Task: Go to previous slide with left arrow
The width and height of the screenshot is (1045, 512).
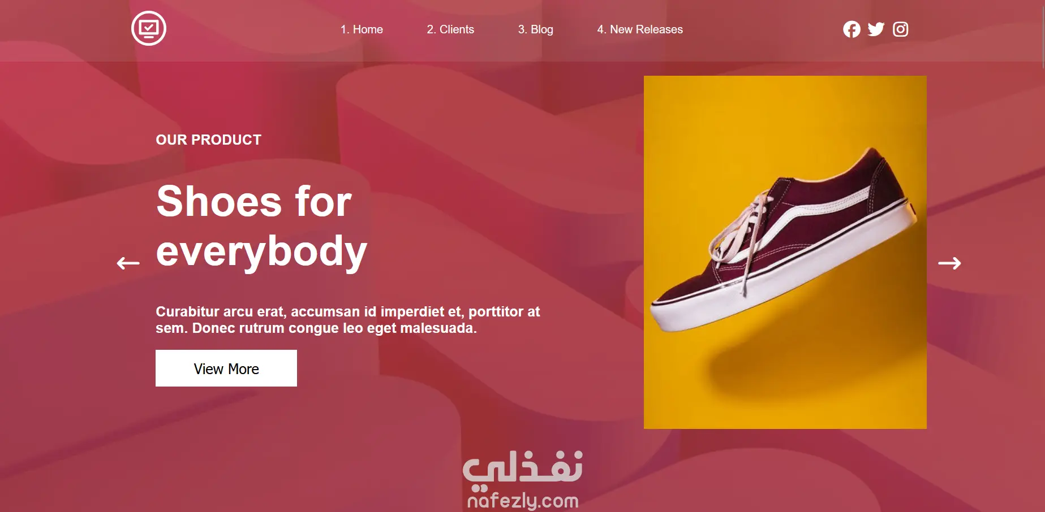Action: (x=128, y=263)
